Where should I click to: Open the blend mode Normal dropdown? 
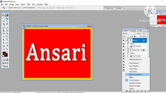[x=129, y=33]
